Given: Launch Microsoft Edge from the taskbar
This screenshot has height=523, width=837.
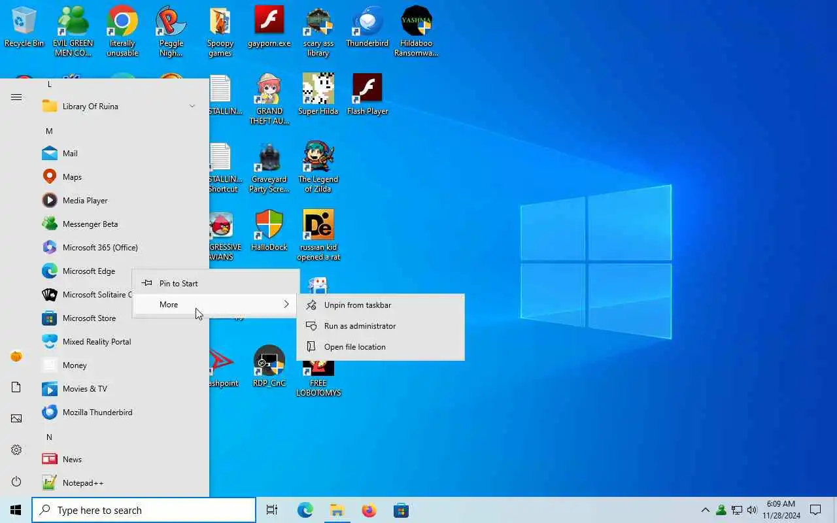Looking at the screenshot, I should [x=305, y=510].
